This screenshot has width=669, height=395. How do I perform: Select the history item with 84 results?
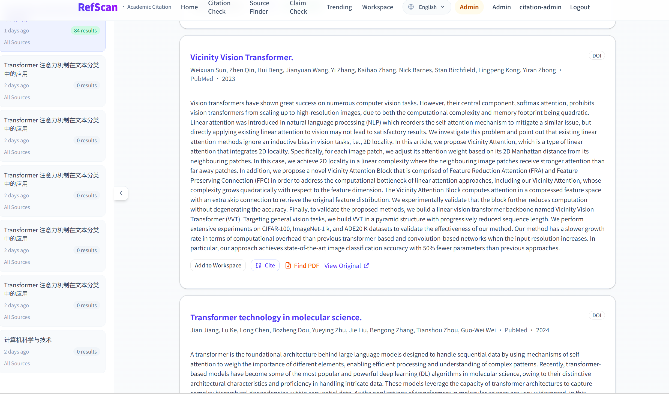pos(52,35)
